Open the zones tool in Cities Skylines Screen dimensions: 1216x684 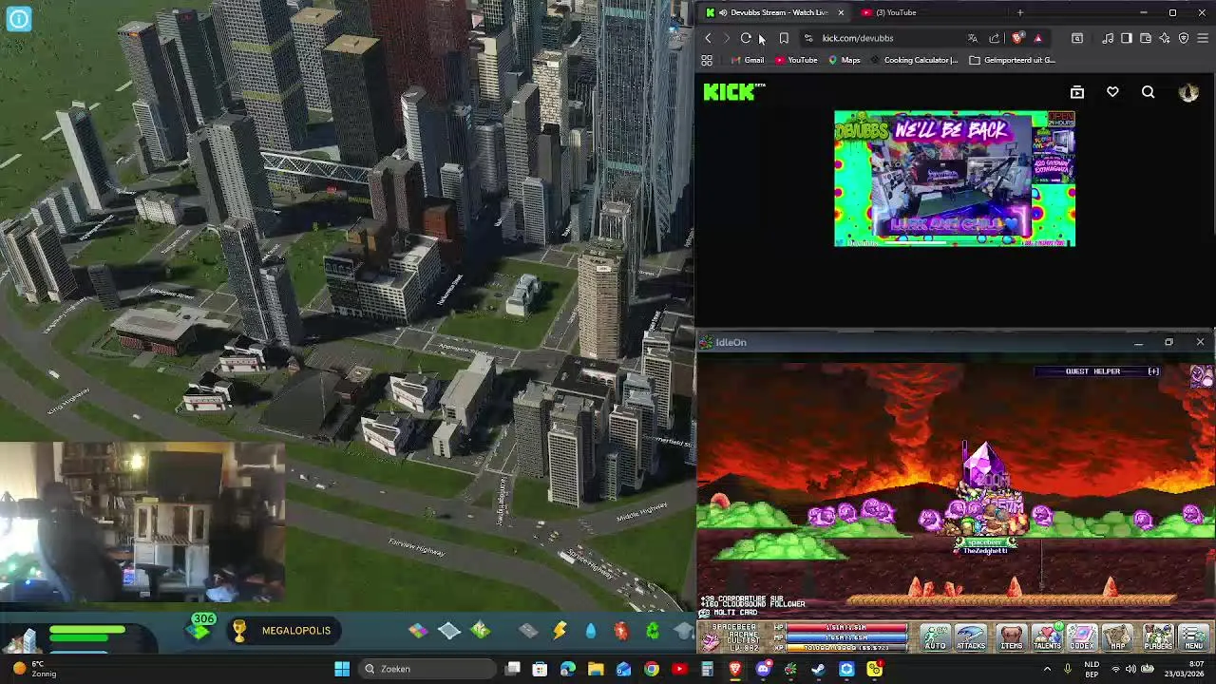[x=418, y=631]
